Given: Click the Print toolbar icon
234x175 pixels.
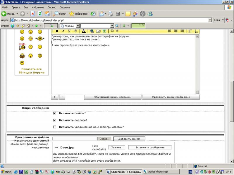Looking at the screenshot, I should point(111,14).
